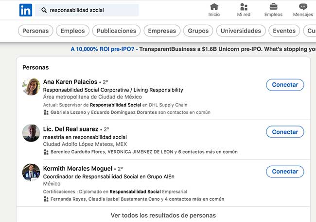The height and width of the screenshot is (222, 316).
Task: Click the LinkedIn logo icon
Action: coord(26,10)
